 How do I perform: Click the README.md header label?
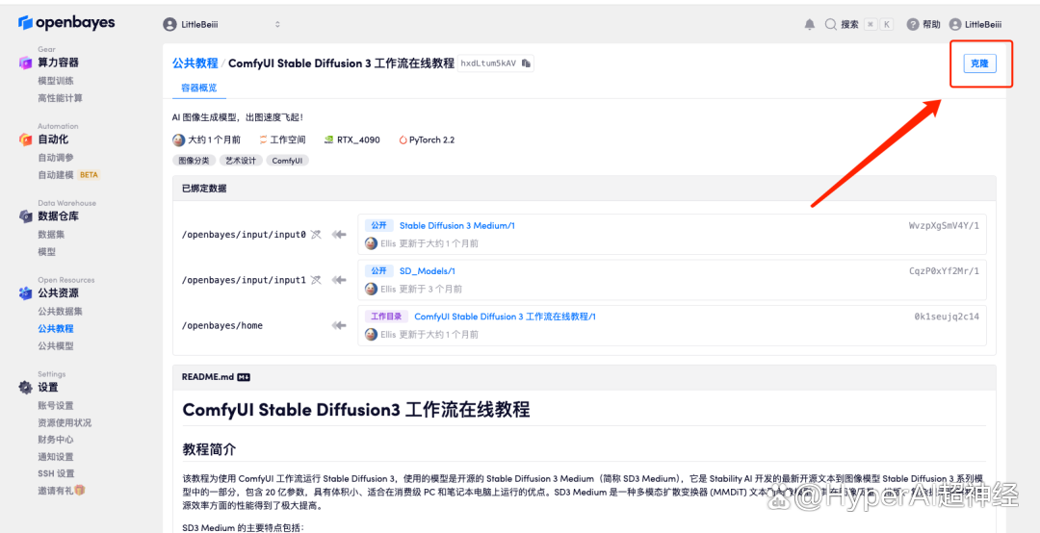[208, 376]
